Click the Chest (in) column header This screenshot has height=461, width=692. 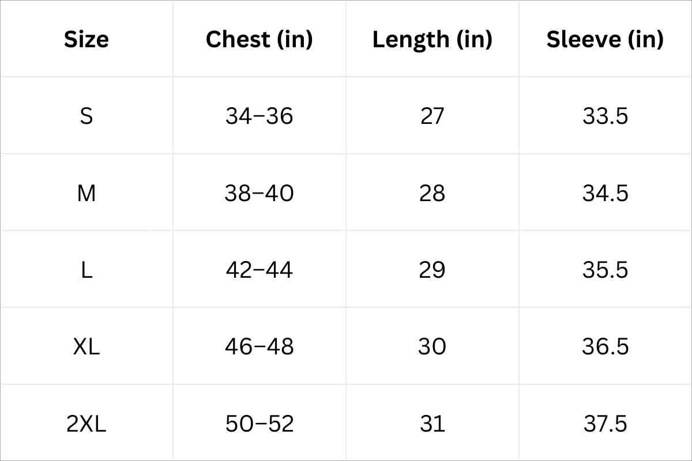coord(259,39)
